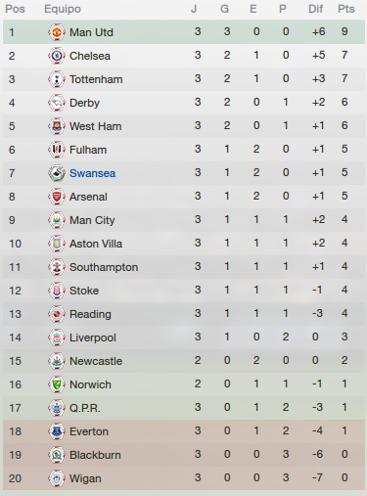Click the Norwich badge icon
Screen dimensions: 367x496
click(x=57, y=384)
